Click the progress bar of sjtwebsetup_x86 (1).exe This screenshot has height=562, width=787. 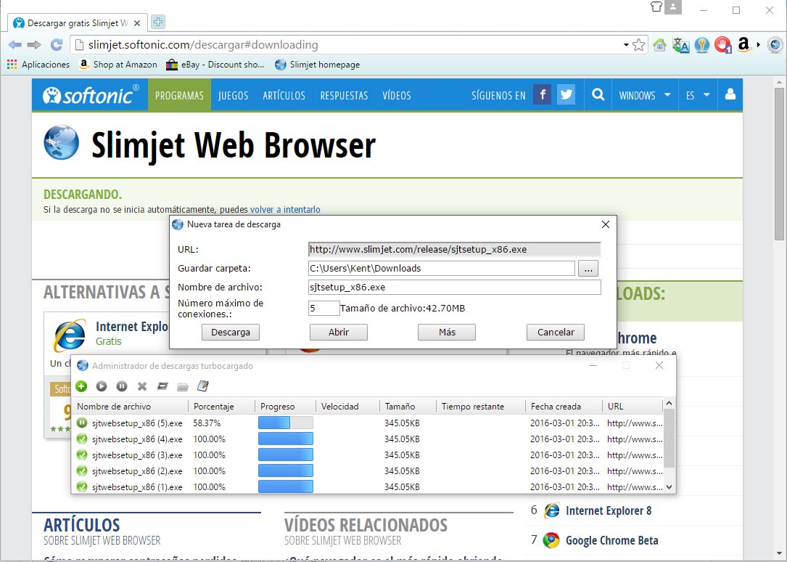click(x=286, y=486)
